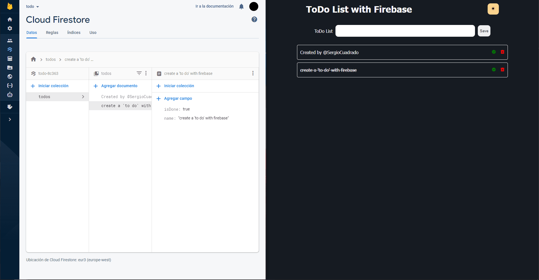539x280 pixels.
Task: Click the Firebase logo icon
Action: click(10, 6)
